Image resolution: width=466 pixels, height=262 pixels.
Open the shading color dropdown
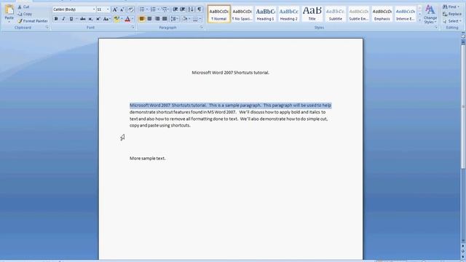click(x=189, y=19)
